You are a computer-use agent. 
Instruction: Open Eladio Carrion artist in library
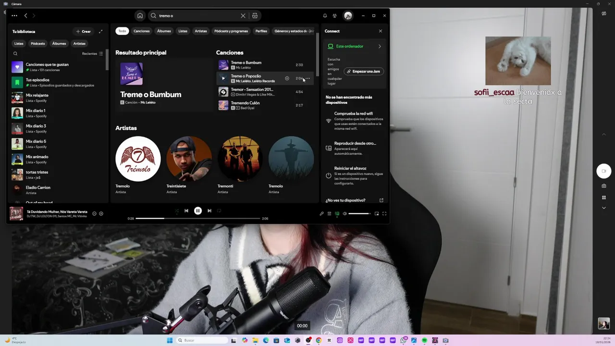point(58,190)
